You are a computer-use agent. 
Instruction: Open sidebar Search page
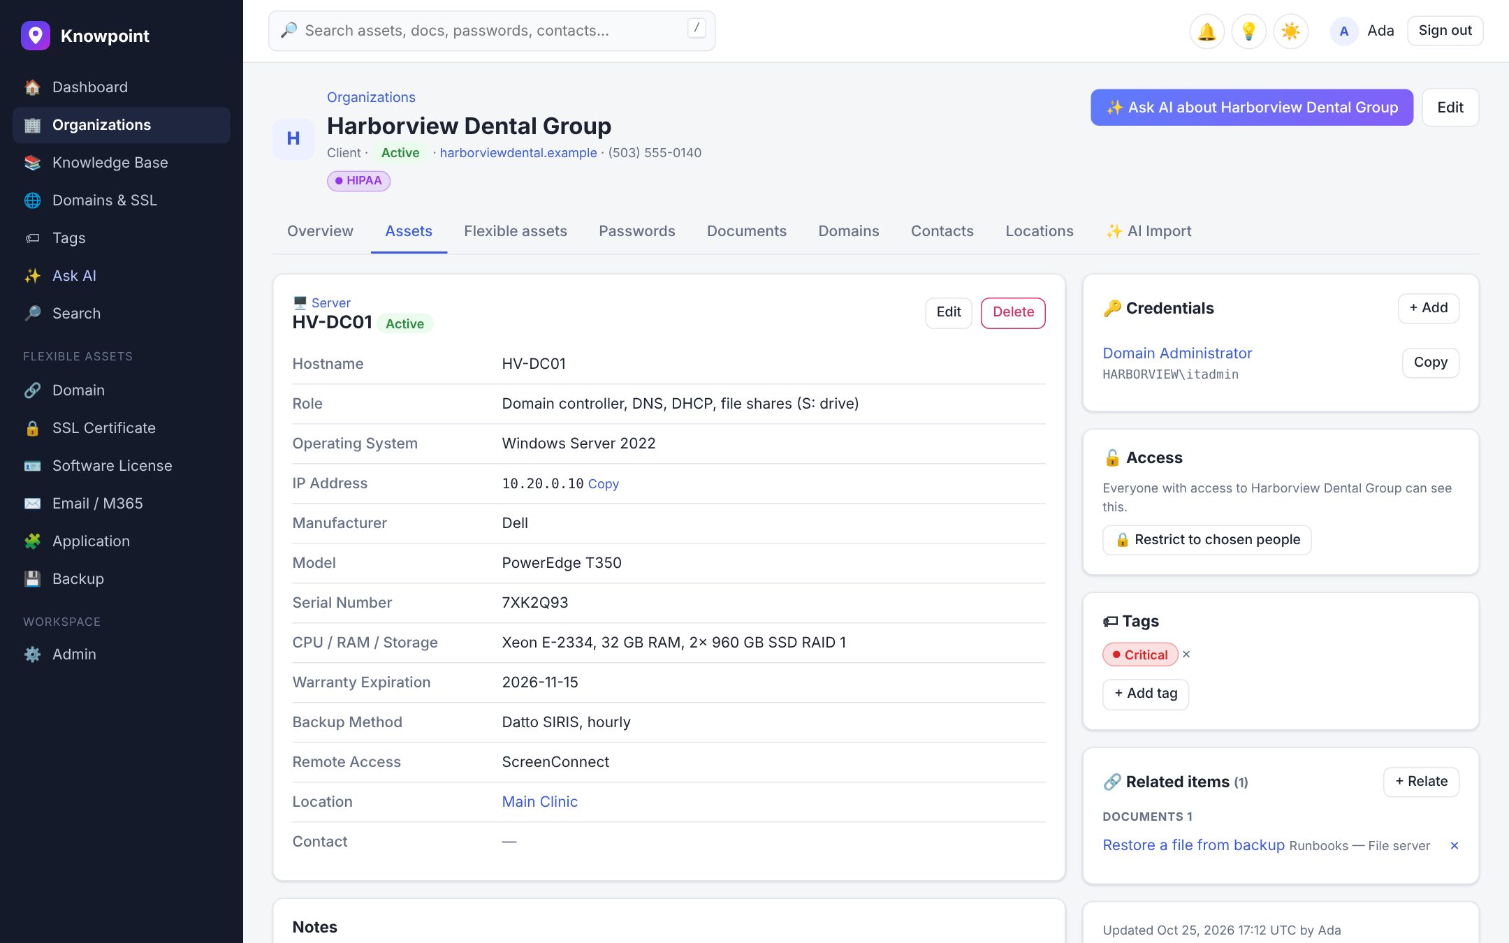[122, 314]
